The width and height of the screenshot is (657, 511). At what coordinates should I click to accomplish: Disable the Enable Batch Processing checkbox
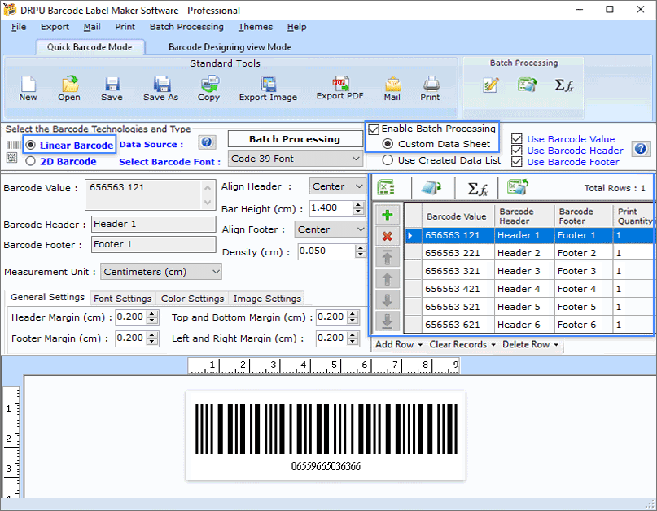(x=373, y=129)
